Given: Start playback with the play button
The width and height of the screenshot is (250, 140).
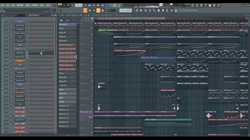Looking at the screenshot, I should coord(64,5).
